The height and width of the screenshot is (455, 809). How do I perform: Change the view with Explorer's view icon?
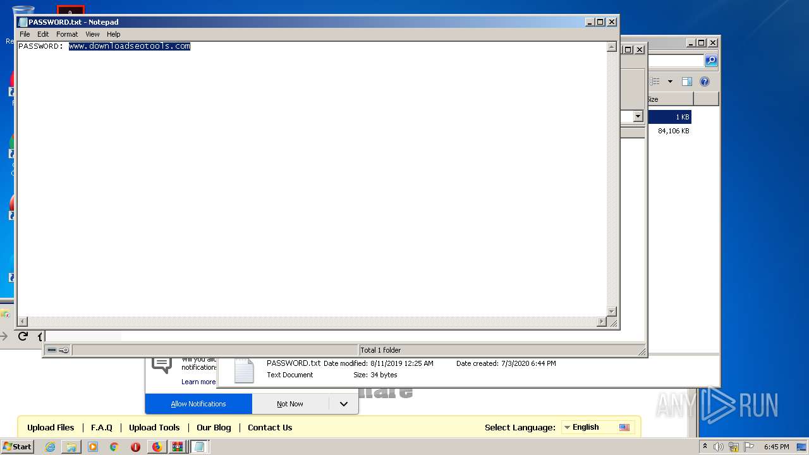[x=655, y=82]
